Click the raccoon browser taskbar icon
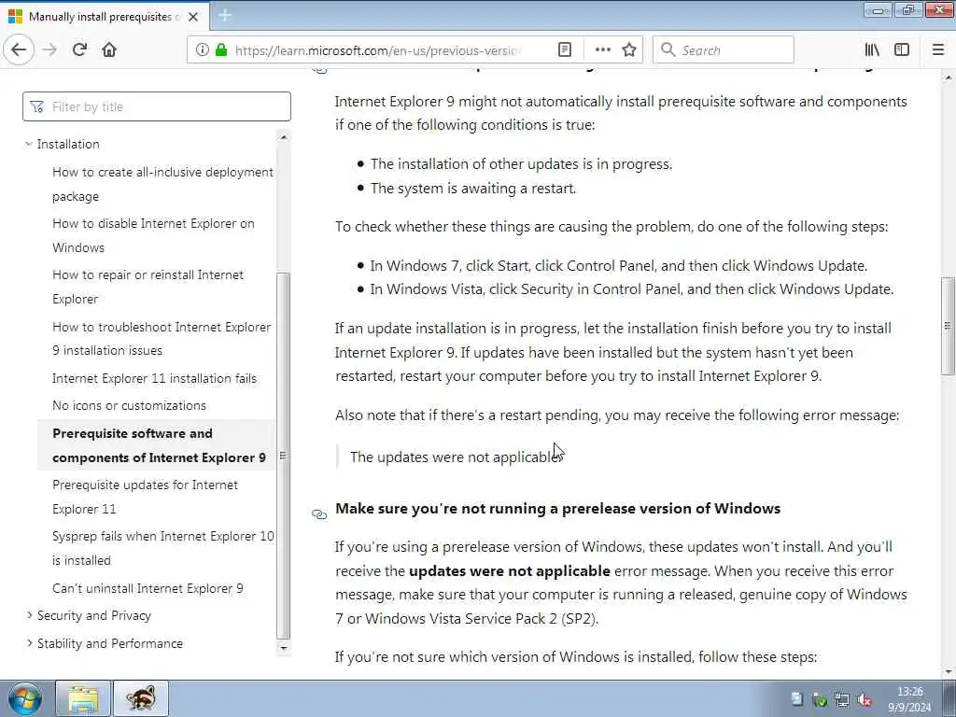Image resolution: width=956 pixels, height=717 pixels. click(x=141, y=698)
